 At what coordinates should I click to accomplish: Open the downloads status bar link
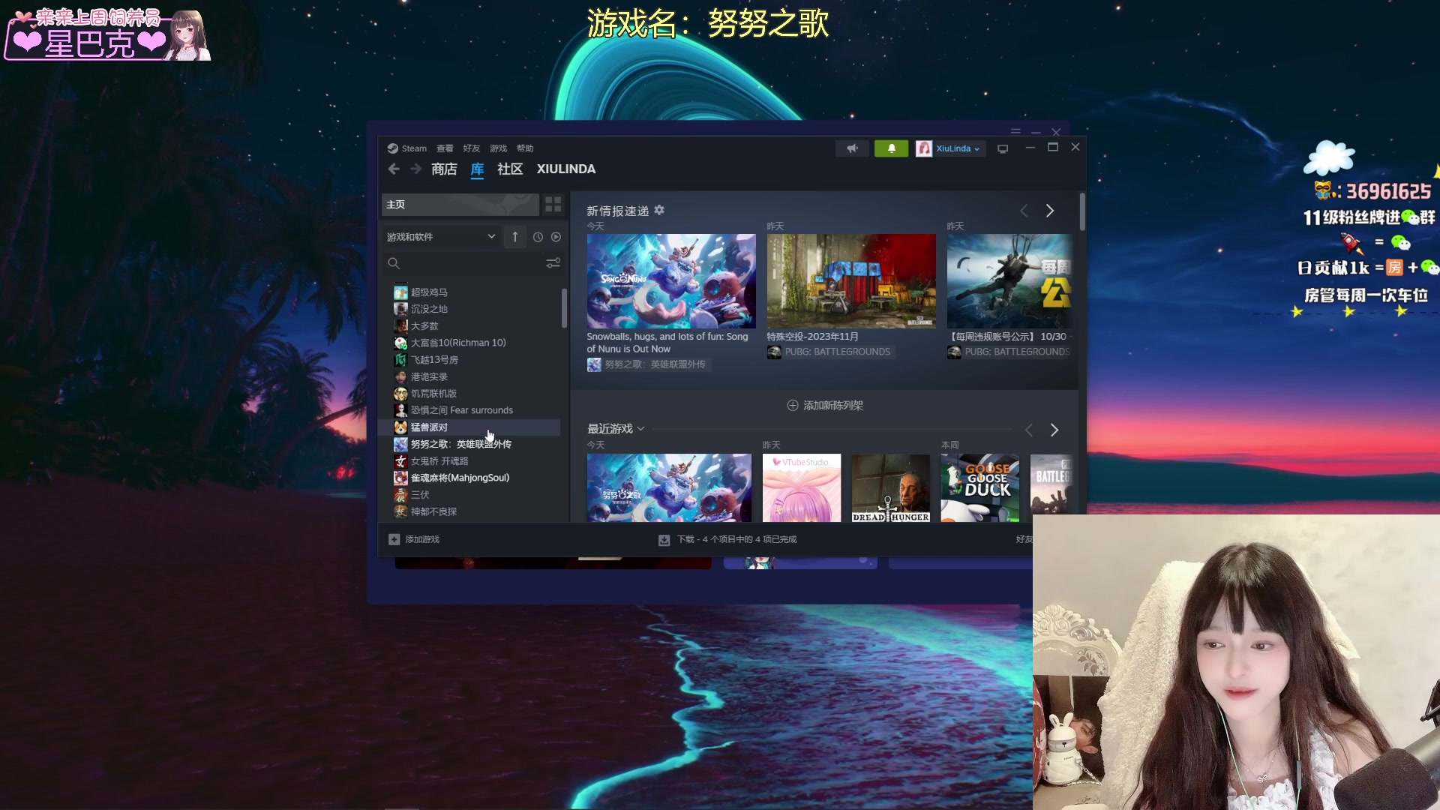[727, 539]
